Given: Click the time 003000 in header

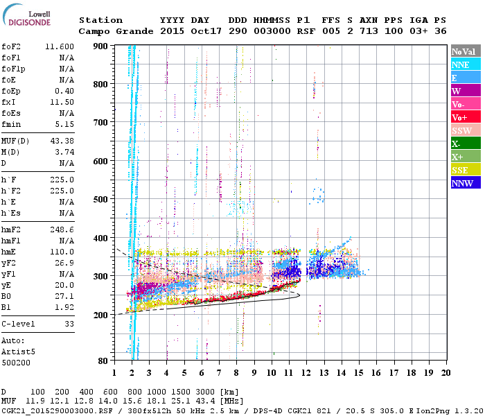Looking at the screenshot, I should [x=272, y=31].
